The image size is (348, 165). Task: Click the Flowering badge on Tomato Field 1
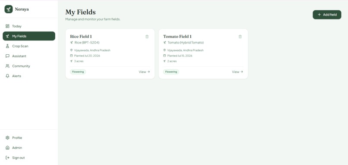click(x=171, y=72)
